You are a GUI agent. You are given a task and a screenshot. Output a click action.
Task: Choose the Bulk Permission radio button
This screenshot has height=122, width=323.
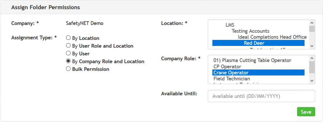(68, 69)
